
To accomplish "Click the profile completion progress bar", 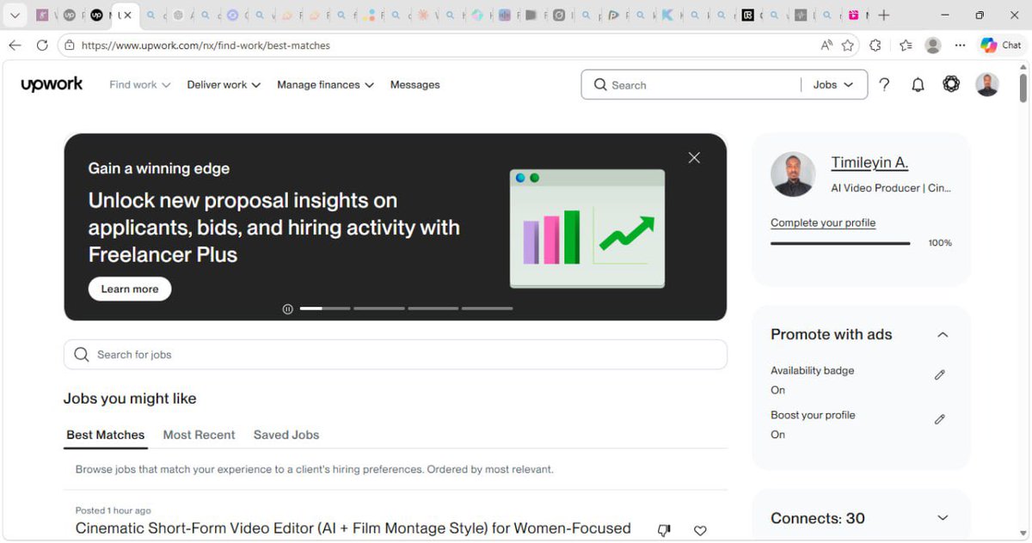I will click(x=840, y=243).
